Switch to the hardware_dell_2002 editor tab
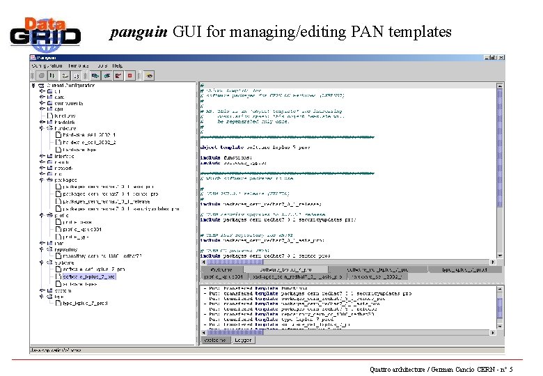543x376 pixels. [x=377, y=276]
